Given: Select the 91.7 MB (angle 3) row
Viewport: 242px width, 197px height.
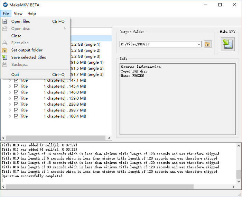Looking at the screenshot, I should pos(91,74).
